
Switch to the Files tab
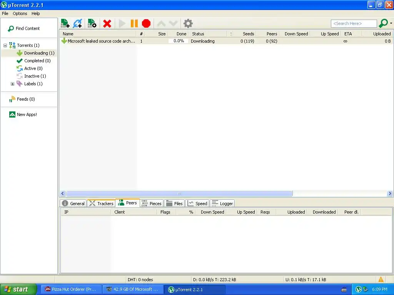(x=174, y=204)
